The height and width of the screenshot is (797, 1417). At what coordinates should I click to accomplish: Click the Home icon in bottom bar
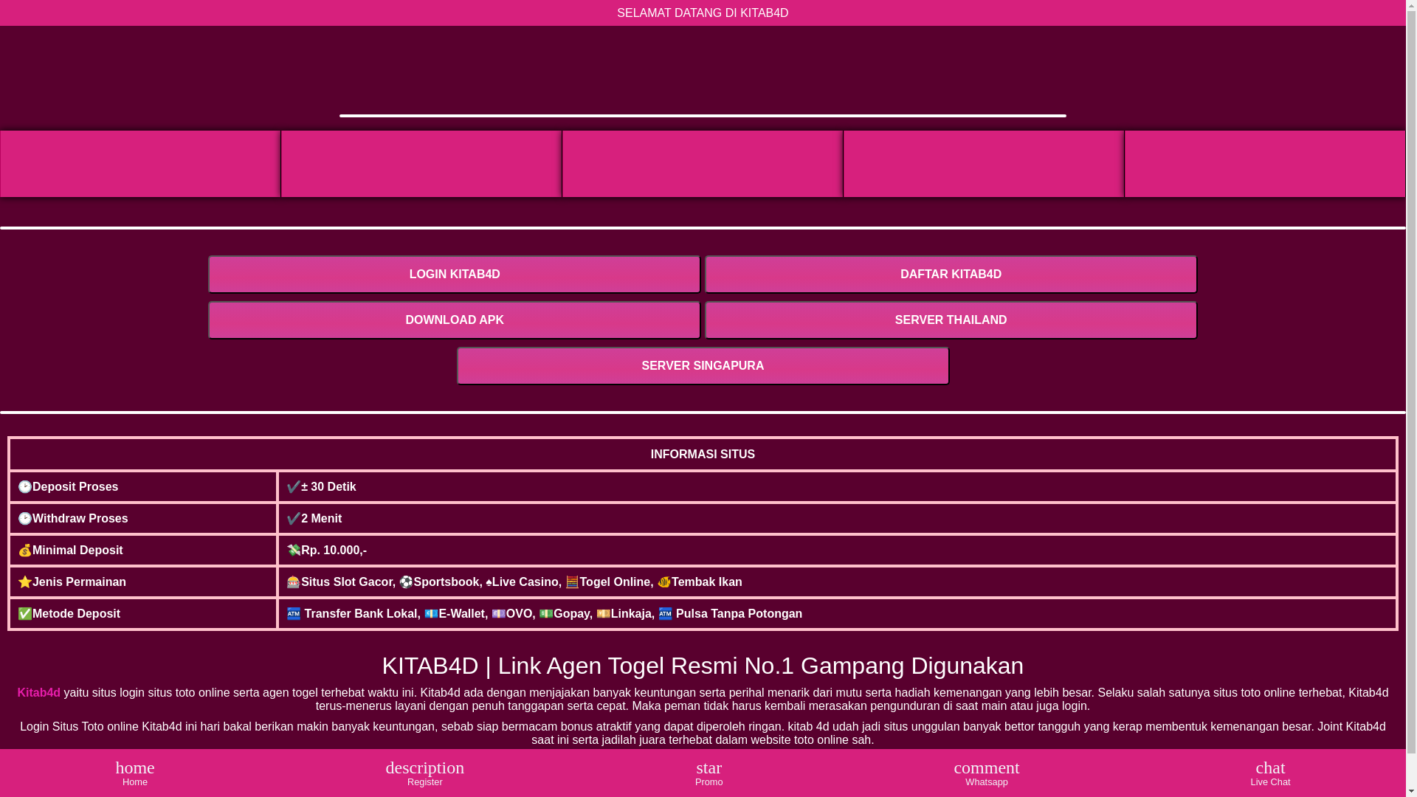135,768
